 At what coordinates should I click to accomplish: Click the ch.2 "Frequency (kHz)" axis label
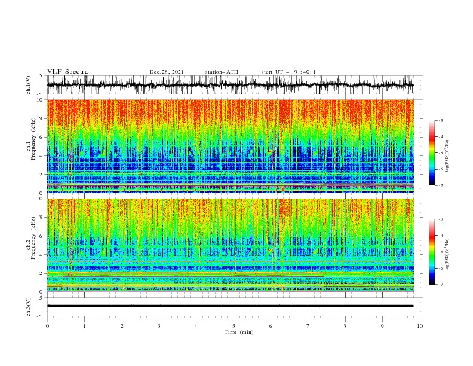[33, 237]
